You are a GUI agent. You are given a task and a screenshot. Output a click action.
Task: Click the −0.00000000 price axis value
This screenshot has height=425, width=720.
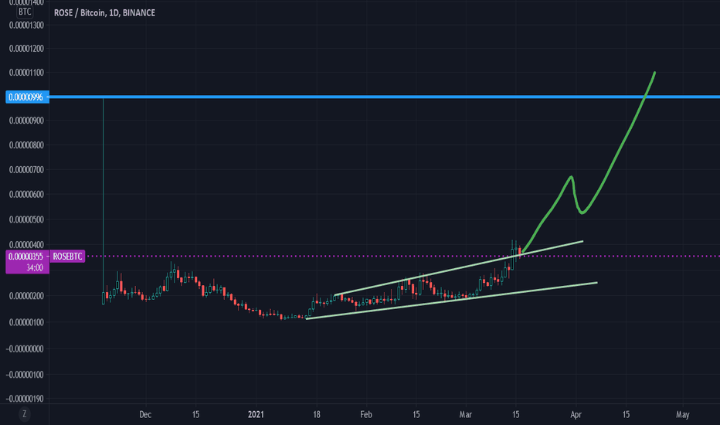(25, 348)
